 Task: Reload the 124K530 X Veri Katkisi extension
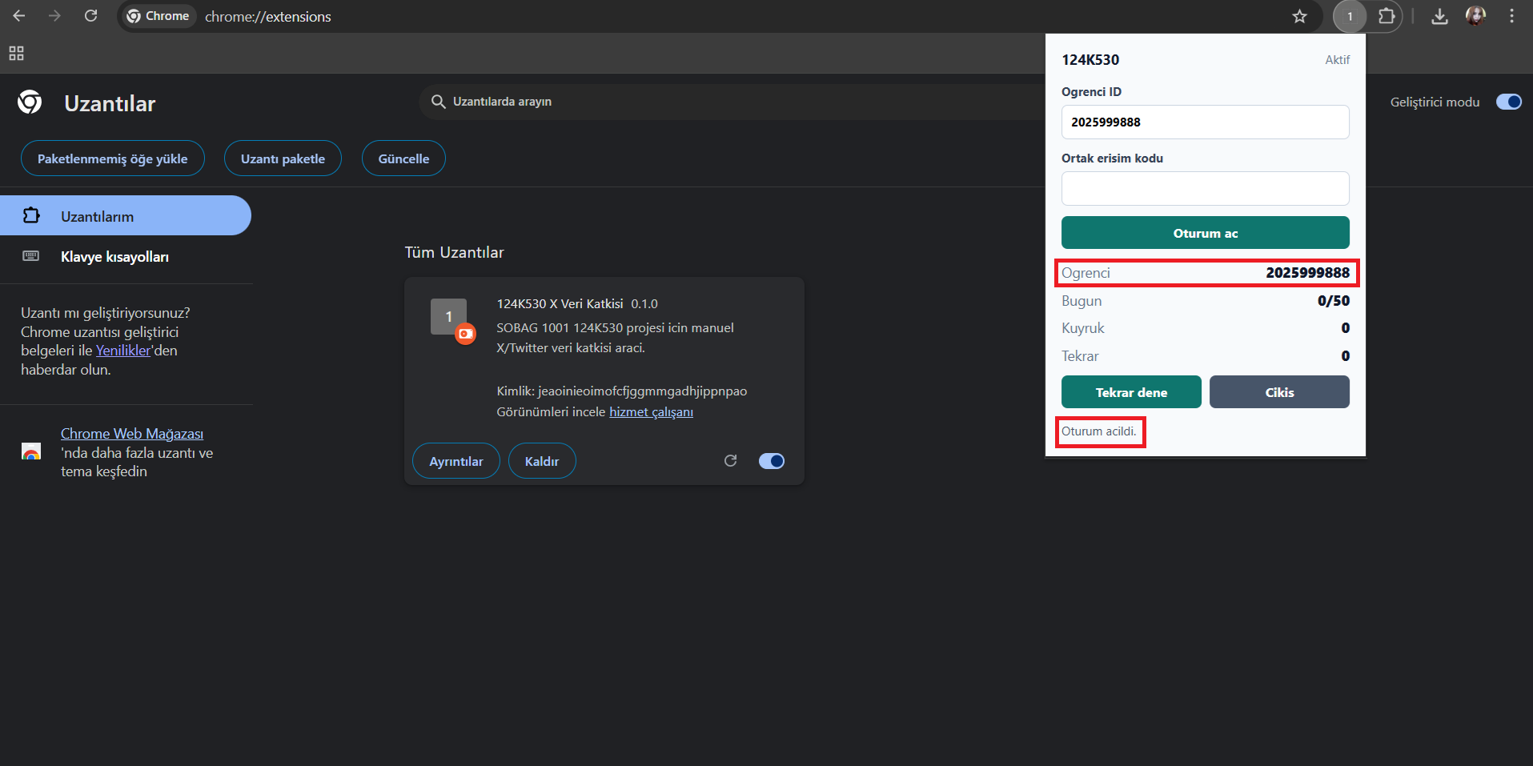coord(730,460)
